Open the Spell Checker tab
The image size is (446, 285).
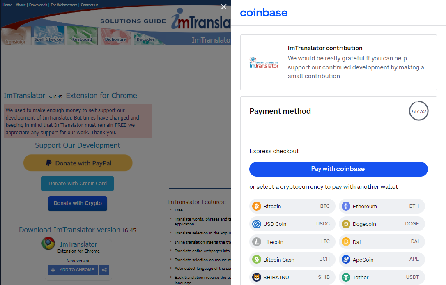click(49, 36)
